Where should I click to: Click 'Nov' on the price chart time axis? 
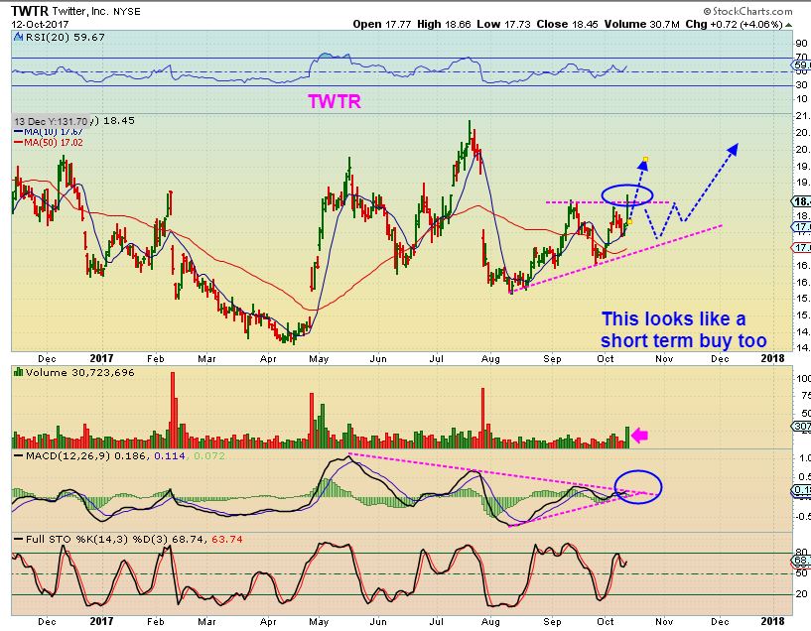point(664,358)
